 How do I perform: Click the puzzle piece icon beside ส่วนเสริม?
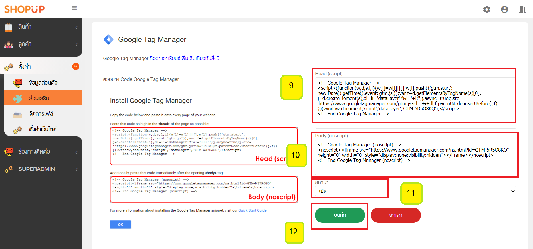18,98
